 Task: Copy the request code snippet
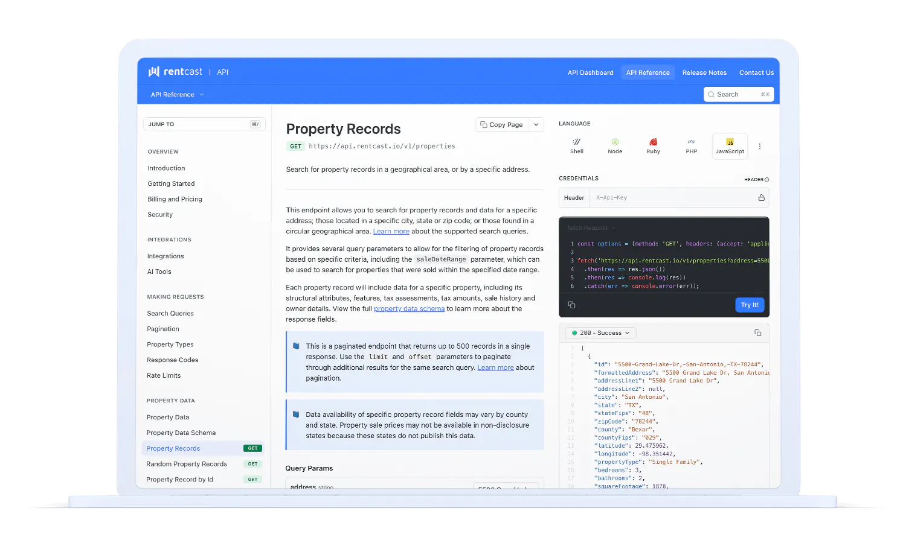tap(571, 305)
